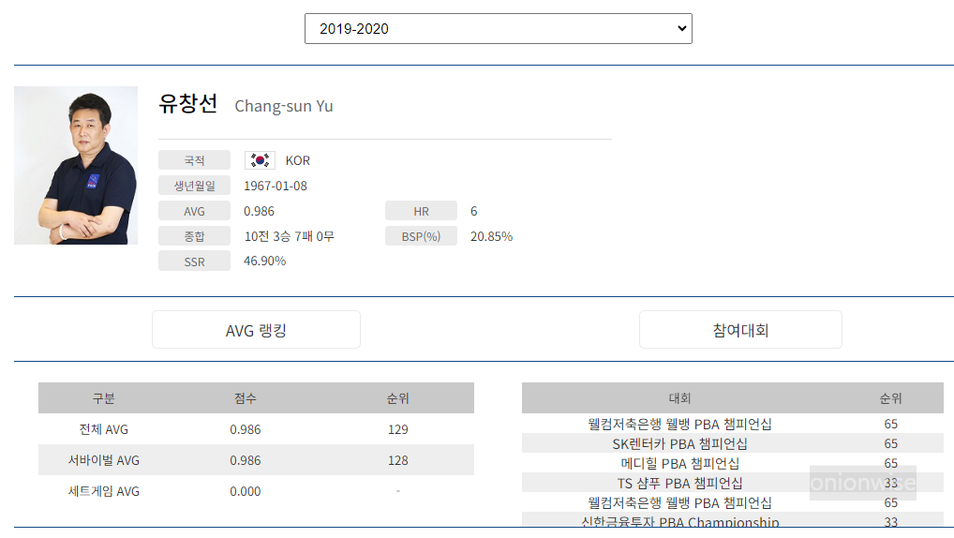The image size is (954, 538).
Task: Click the SK렌터카 PBA 챔피언십 row
Action: (x=733, y=443)
